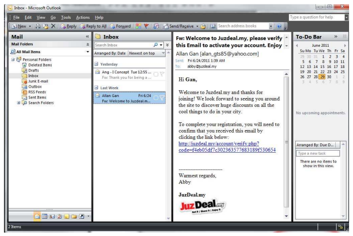The height and width of the screenshot is (236, 353).
Task: Flag the Ang - I Concept email
Action: click(162, 74)
